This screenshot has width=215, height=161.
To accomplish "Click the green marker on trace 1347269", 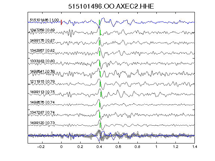I will pyautogui.click(x=100, y=32).
